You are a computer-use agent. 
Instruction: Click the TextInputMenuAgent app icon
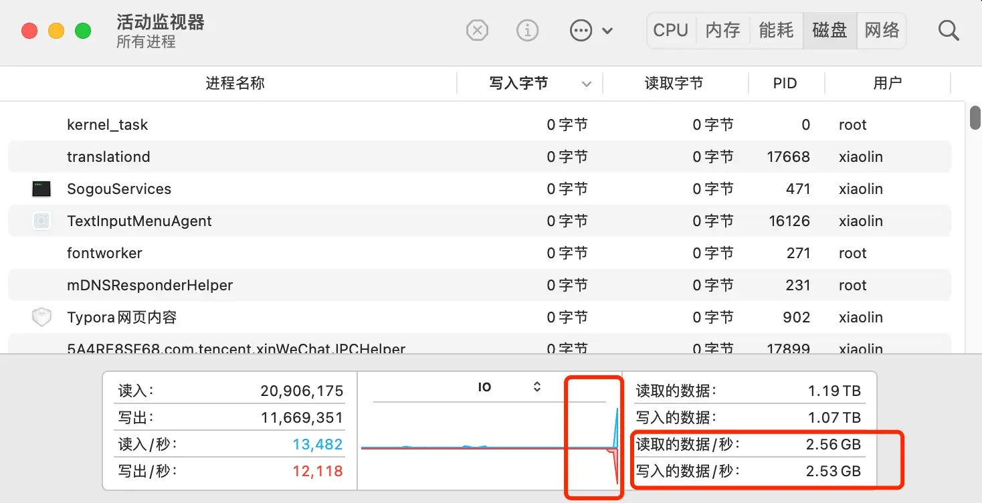click(41, 221)
